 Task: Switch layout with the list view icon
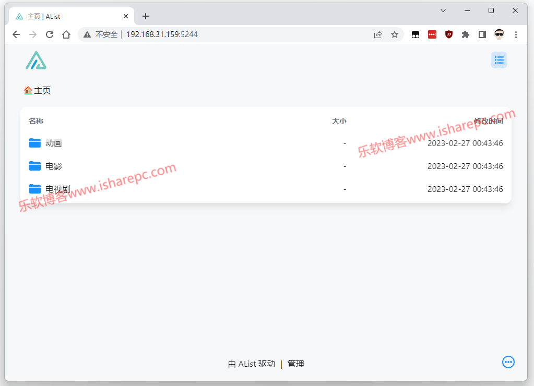(x=499, y=61)
